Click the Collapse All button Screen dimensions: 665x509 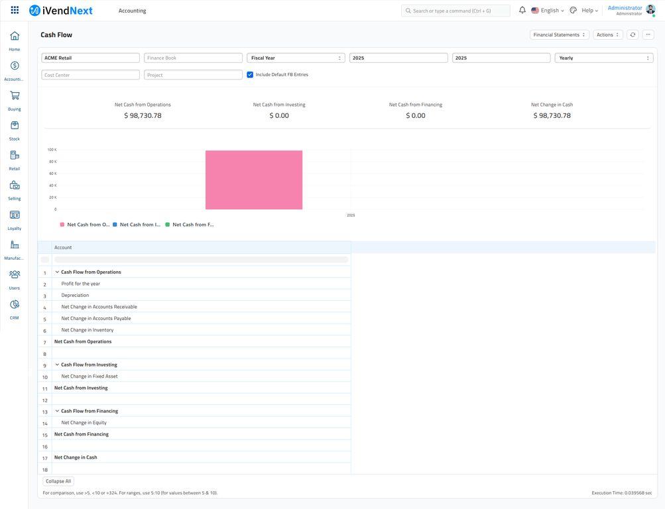[58, 481]
